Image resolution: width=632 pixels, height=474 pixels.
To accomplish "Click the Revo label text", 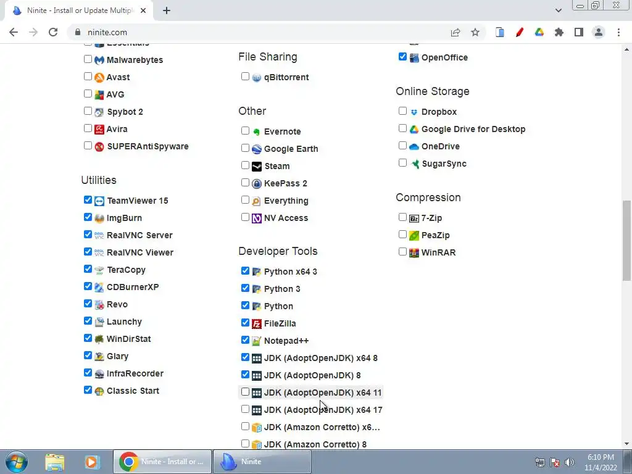I will (x=117, y=305).
